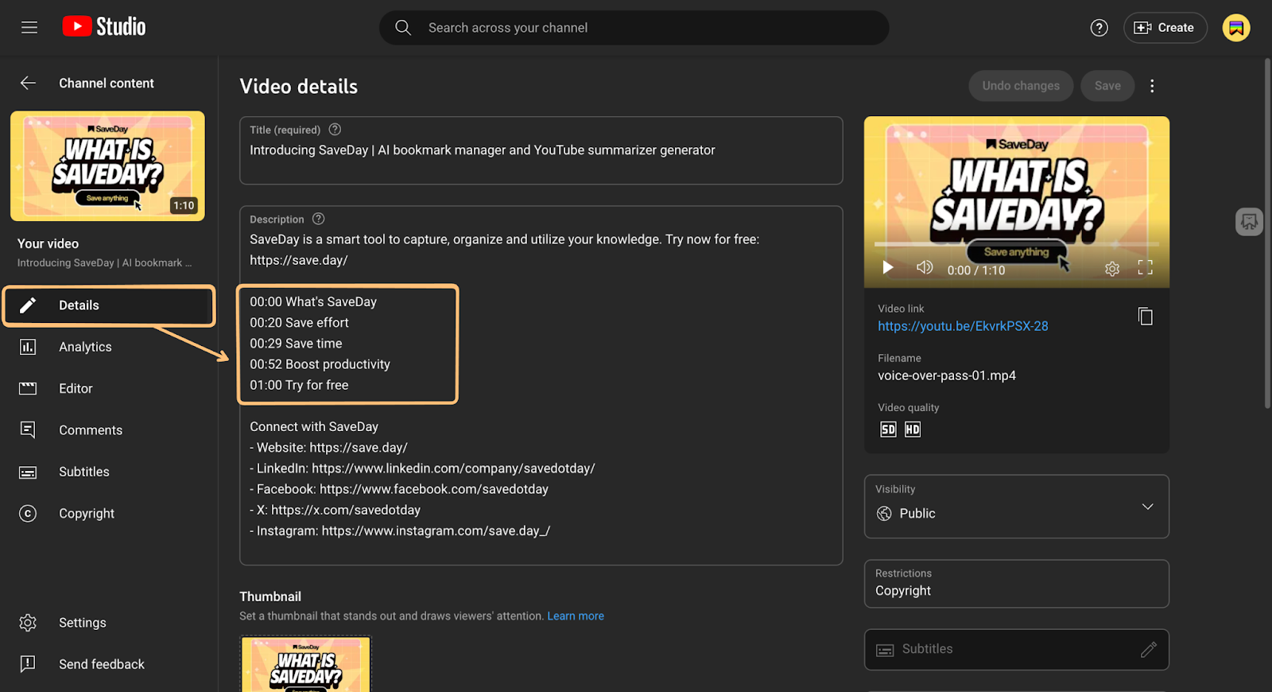The width and height of the screenshot is (1272, 692).
Task: Play the video preview
Action: point(888,268)
